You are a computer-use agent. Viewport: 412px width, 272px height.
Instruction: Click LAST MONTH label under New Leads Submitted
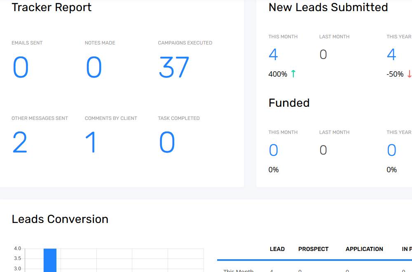pos(334,37)
